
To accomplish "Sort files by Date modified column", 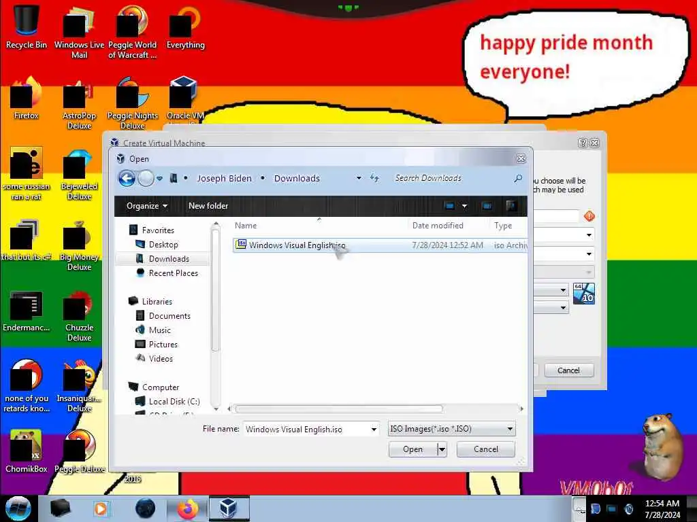I will (449, 226).
